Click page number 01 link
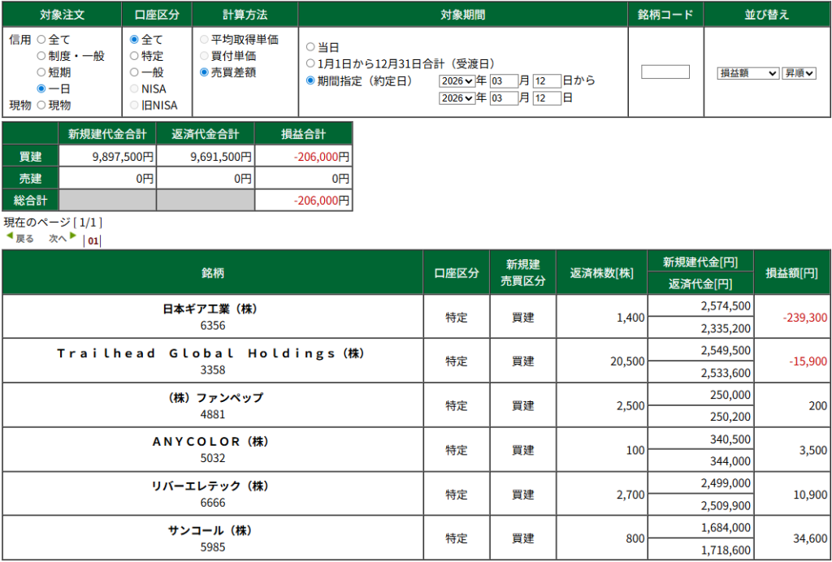The width and height of the screenshot is (832, 562). pos(93,240)
